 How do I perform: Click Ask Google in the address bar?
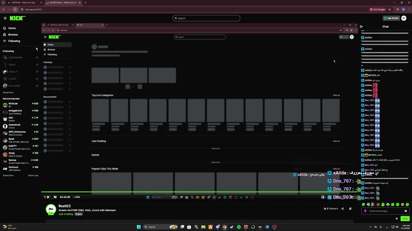point(378,9)
